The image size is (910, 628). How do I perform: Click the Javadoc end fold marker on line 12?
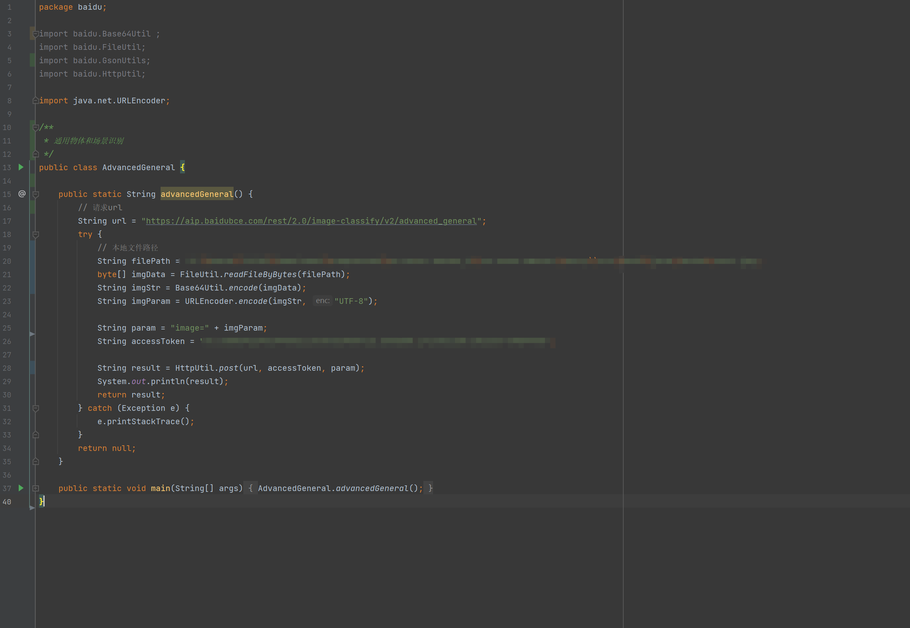coord(36,154)
